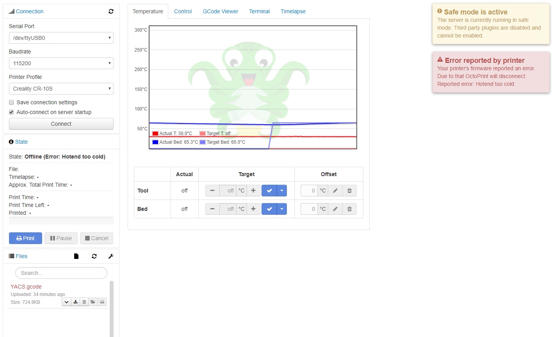The width and height of the screenshot is (557, 337).
Task: Click the file list Search field
Action: tap(61, 273)
